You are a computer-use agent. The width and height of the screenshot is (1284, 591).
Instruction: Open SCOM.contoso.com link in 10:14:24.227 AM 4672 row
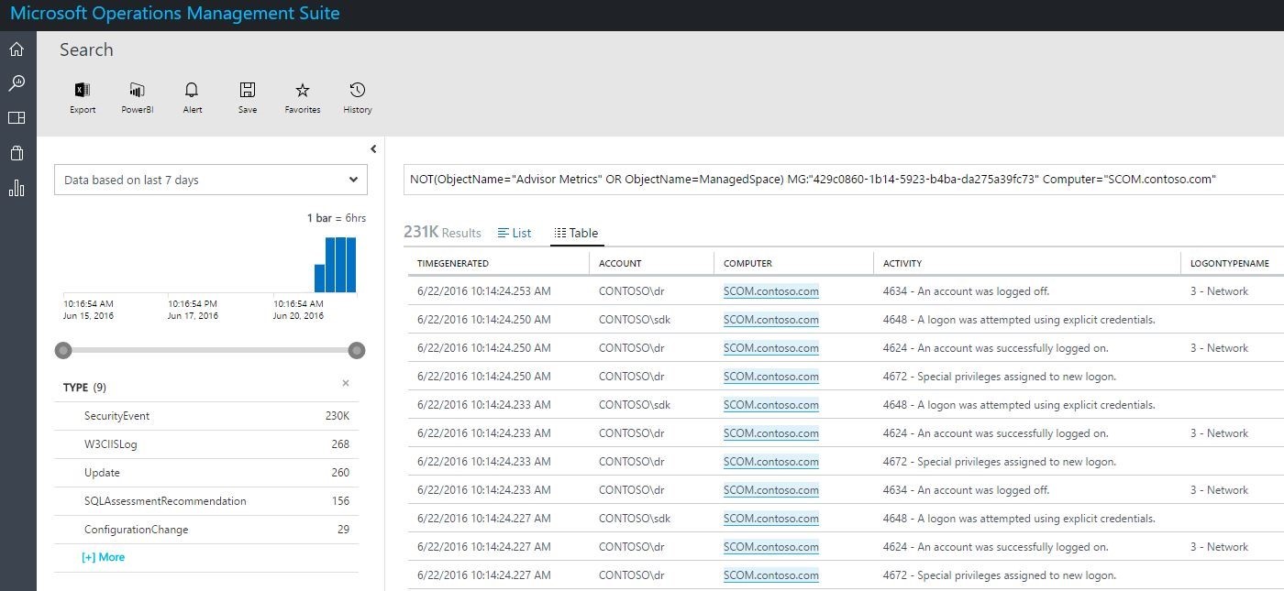(x=771, y=575)
